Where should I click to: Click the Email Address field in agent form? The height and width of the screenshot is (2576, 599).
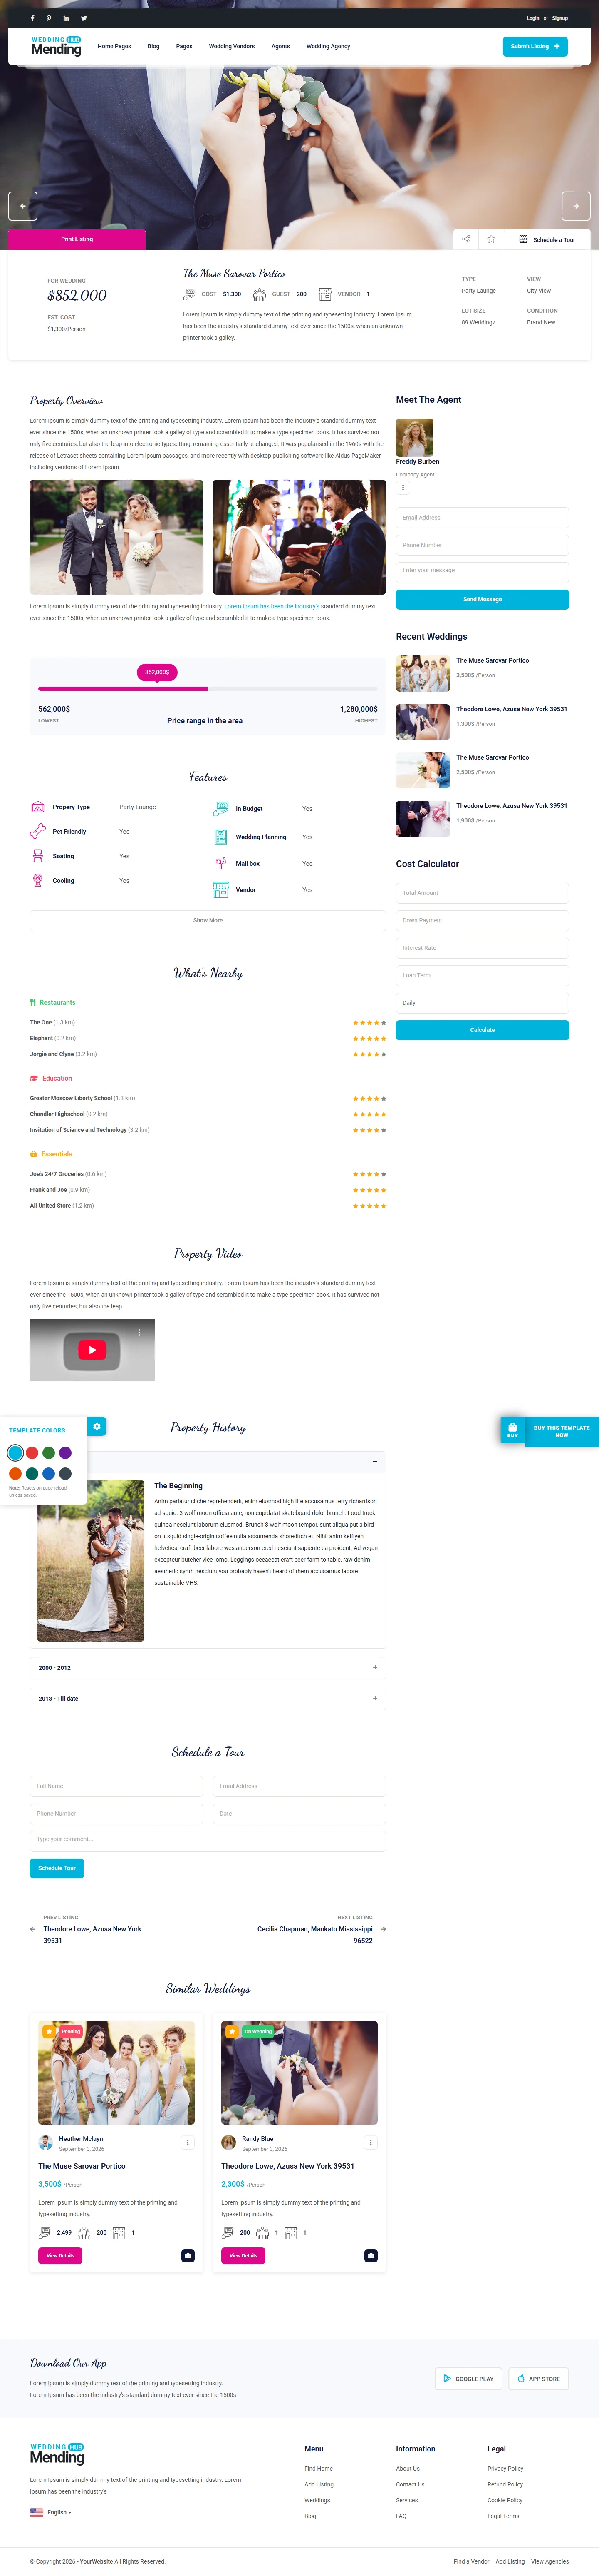[x=482, y=518]
